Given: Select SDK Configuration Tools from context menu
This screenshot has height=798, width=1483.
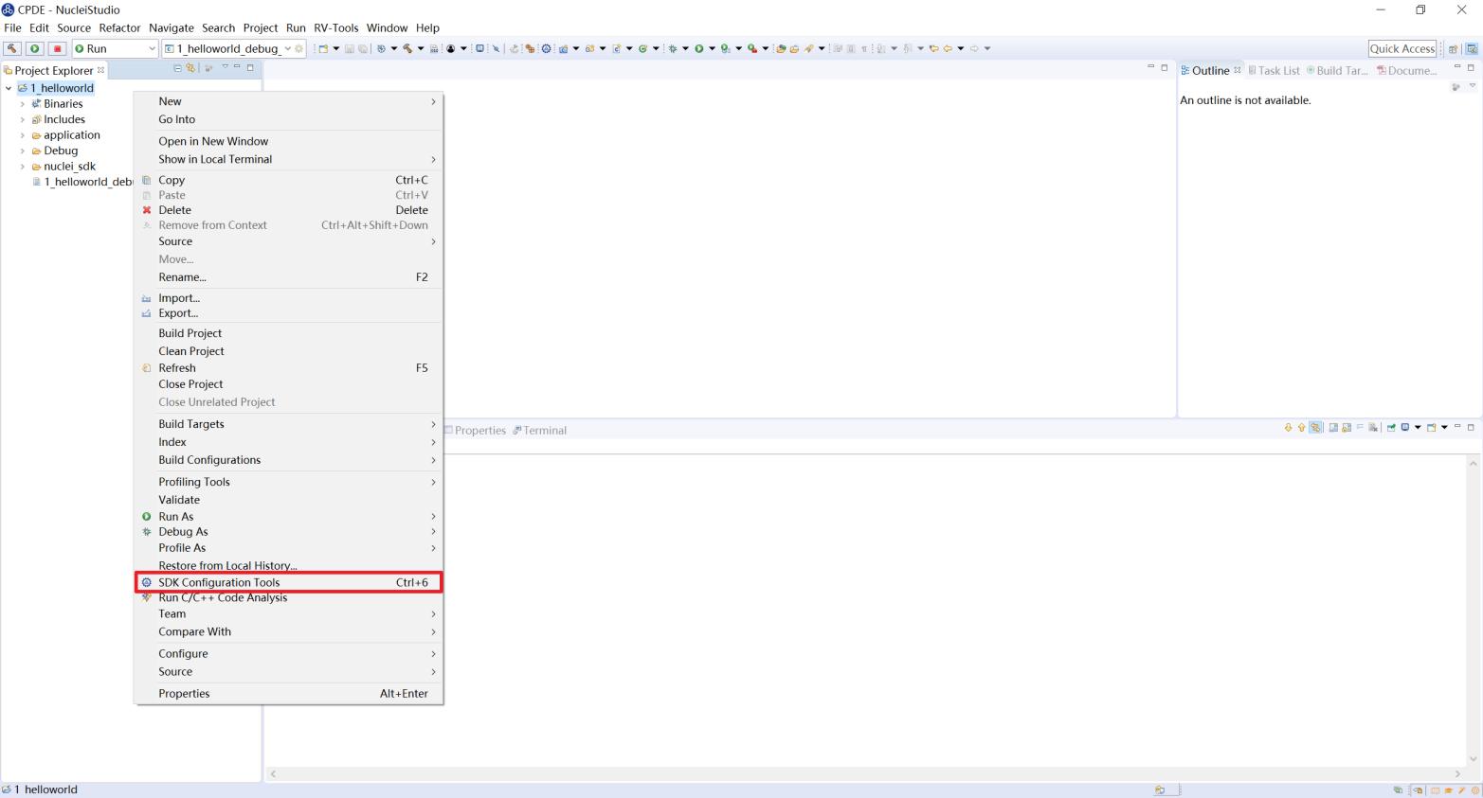Looking at the screenshot, I should (x=219, y=582).
